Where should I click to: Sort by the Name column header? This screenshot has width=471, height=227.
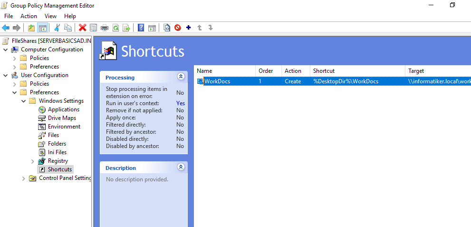tap(225, 71)
